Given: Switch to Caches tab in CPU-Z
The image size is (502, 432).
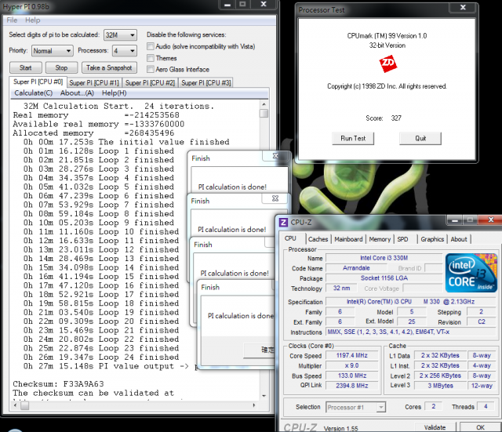Looking at the screenshot, I should [318, 239].
